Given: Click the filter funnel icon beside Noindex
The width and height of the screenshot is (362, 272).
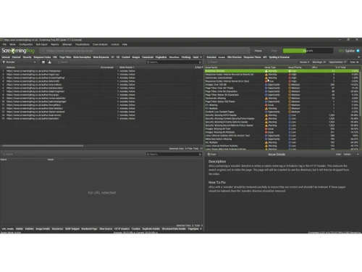Looking at the screenshot, I should pos(4,62).
